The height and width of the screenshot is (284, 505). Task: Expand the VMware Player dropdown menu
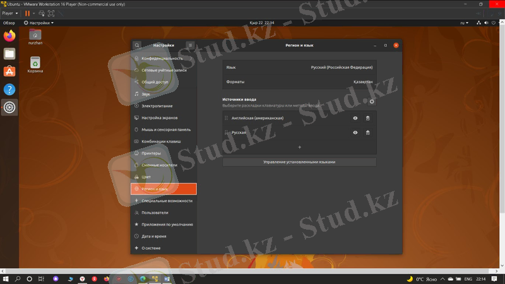(x=9, y=13)
